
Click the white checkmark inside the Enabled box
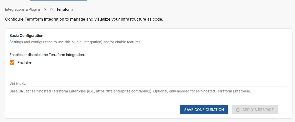[12, 63]
